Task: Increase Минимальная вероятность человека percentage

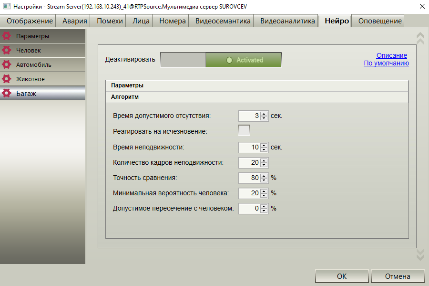Action: (264, 191)
